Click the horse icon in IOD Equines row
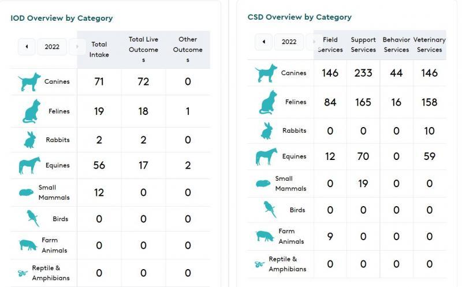The width and height of the screenshot is (462, 287). [29, 165]
